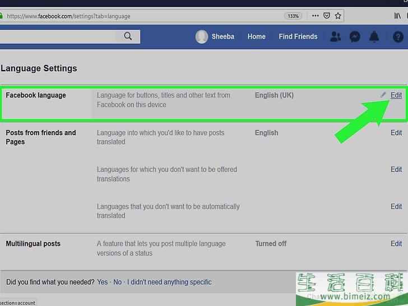Screen dimensions: 408x306
Task: Click 'Language for buttons, titles and other text' description
Action: coord(164,100)
